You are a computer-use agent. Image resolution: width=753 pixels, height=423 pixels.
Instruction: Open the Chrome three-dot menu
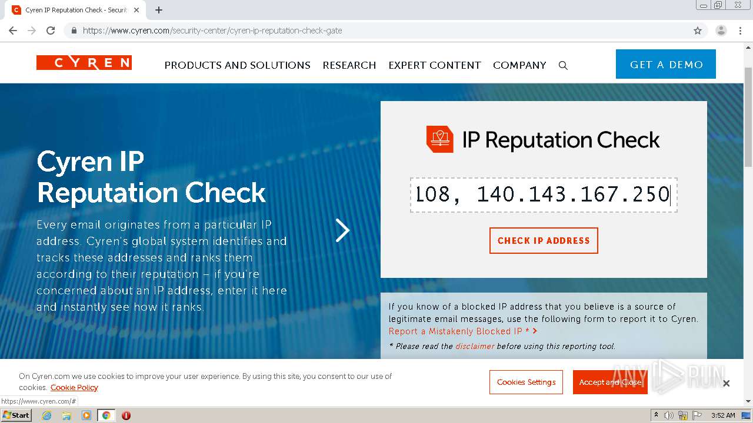tap(740, 31)
